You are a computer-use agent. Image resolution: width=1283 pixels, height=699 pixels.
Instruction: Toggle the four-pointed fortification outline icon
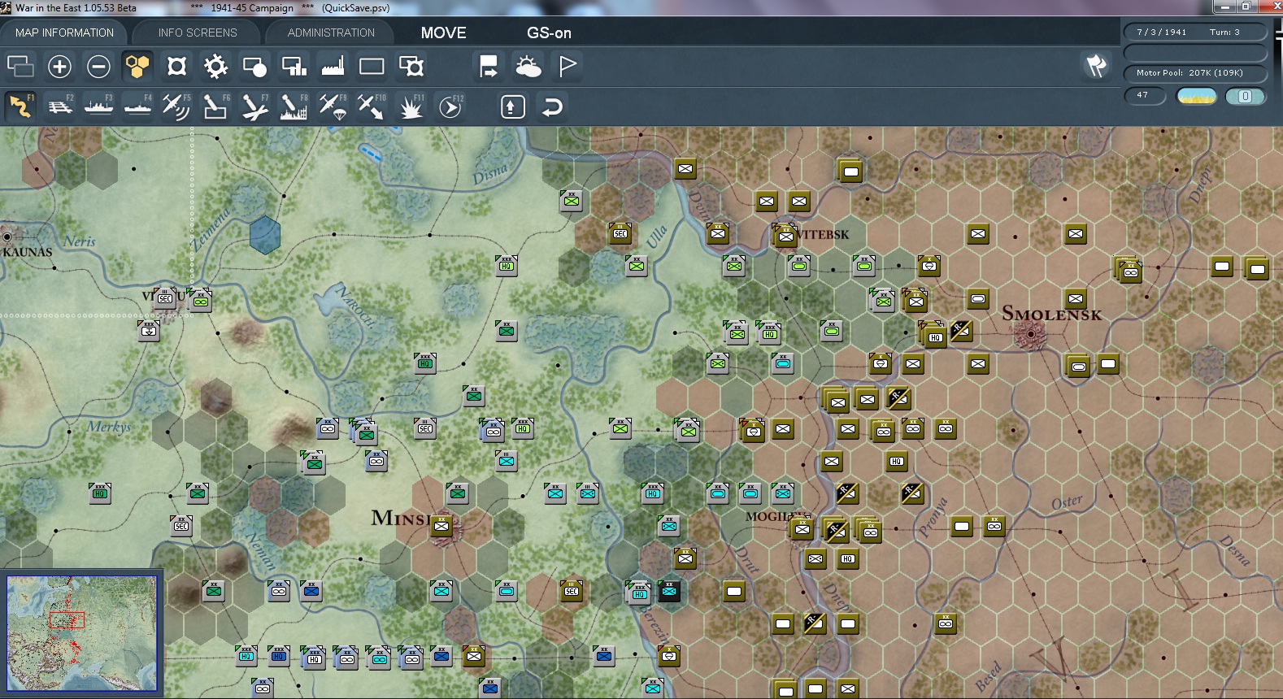[176, 67]
